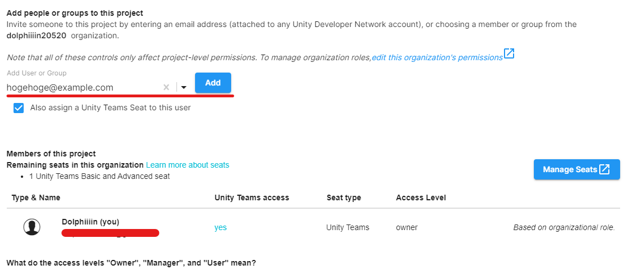Click the 'owner' access level cell

tap(406, 228)
